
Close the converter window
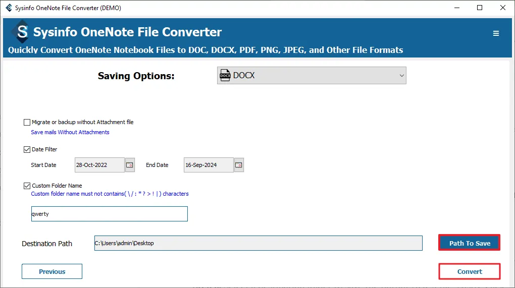(x=502, y=8)
